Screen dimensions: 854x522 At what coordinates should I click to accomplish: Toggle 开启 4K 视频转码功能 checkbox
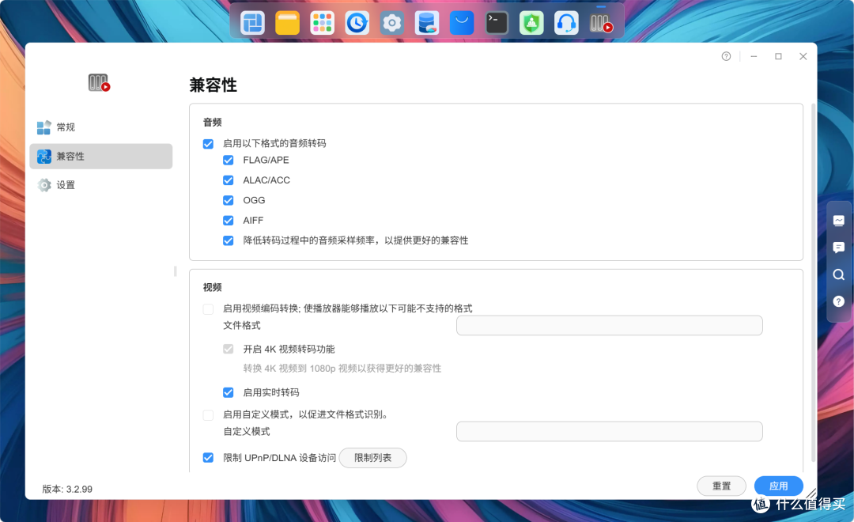[229, 350]
